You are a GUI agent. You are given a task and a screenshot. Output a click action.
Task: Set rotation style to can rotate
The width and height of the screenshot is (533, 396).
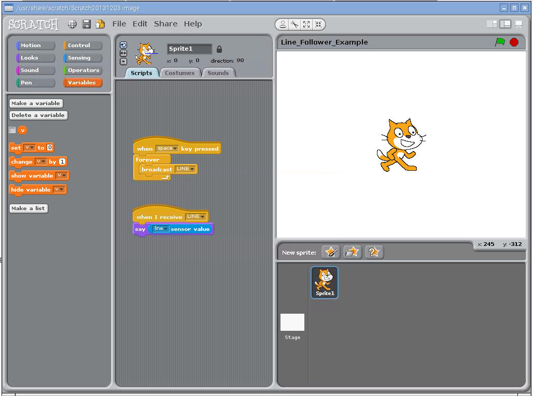point(123,45)
